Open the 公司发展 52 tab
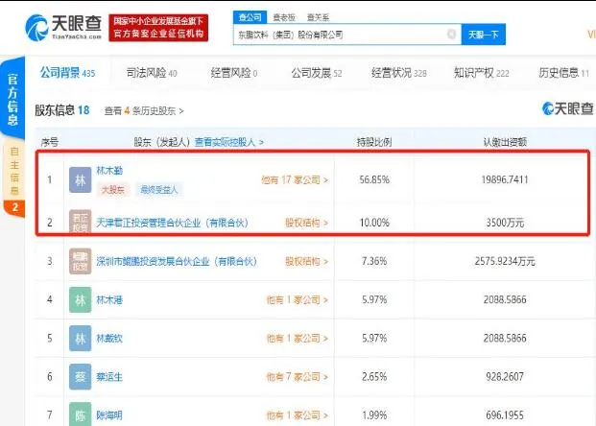Image resolution: width=596 pixels, height=426 pixels. [x=317, y=73]
